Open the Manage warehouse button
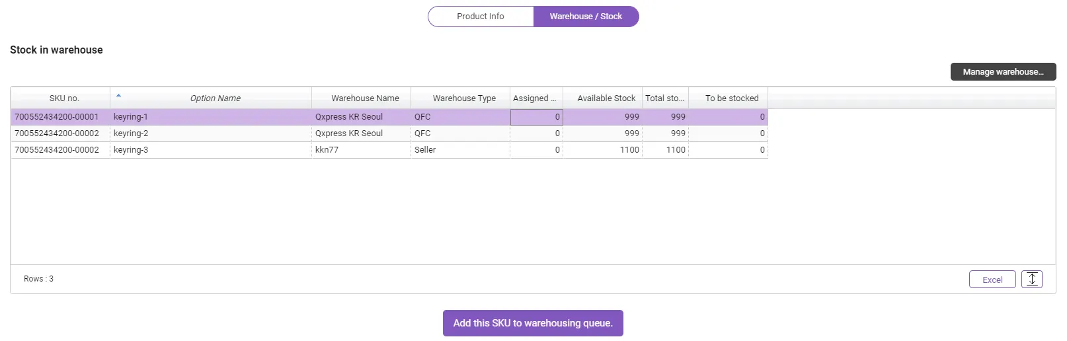The image size is (1067, 341). 1003,72
